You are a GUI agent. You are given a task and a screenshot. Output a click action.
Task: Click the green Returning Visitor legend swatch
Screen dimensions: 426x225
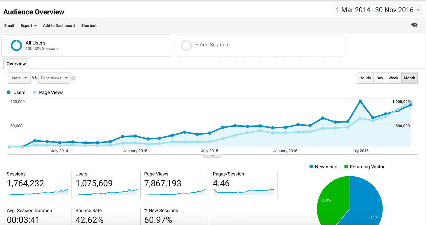[x=346, y=167]
